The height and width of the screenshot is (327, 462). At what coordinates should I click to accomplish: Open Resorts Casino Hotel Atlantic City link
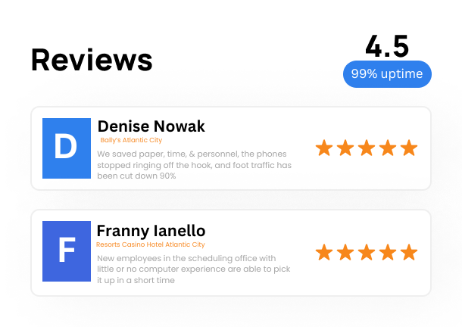(151, 244)
